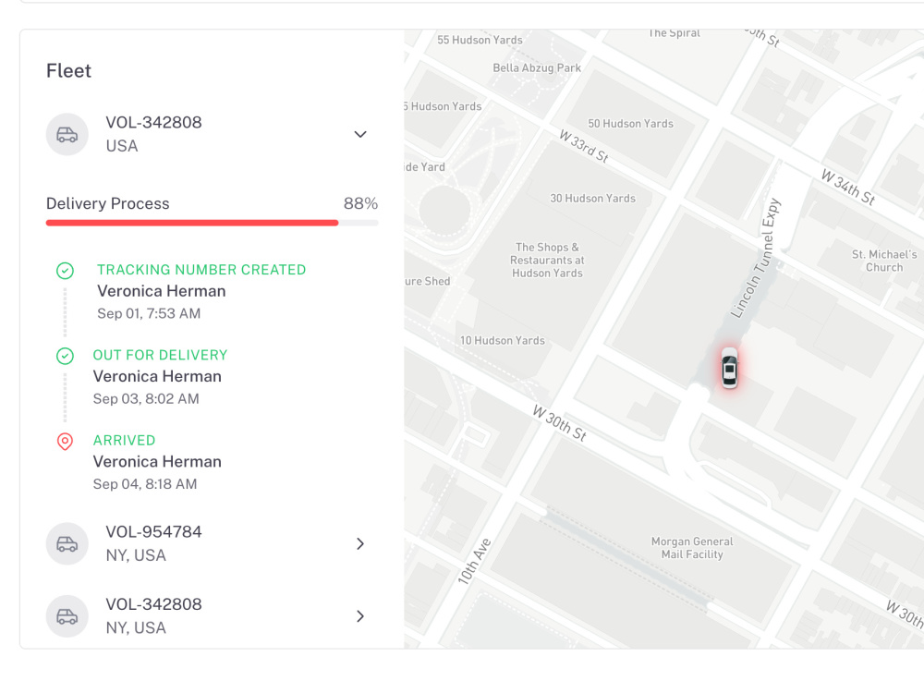The image size is (924, 693).
Task: Click the 88% progress value
Action: pos(360,203)
